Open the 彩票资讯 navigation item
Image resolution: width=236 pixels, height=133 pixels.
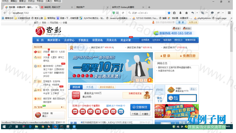[97, 40]
